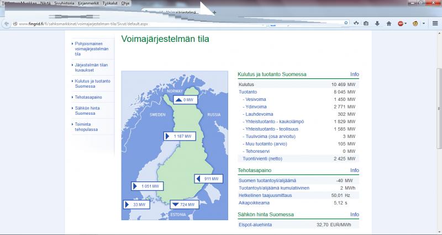
Task: Expand the monkey extension dropdown arrow
Action: click(x=423, y=24)
